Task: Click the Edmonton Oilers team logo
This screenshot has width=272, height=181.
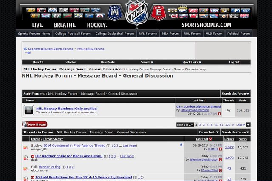Action: coord(52,10)
